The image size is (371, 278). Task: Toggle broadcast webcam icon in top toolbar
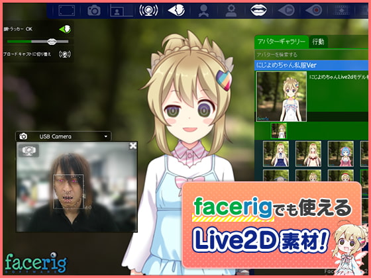148,11
